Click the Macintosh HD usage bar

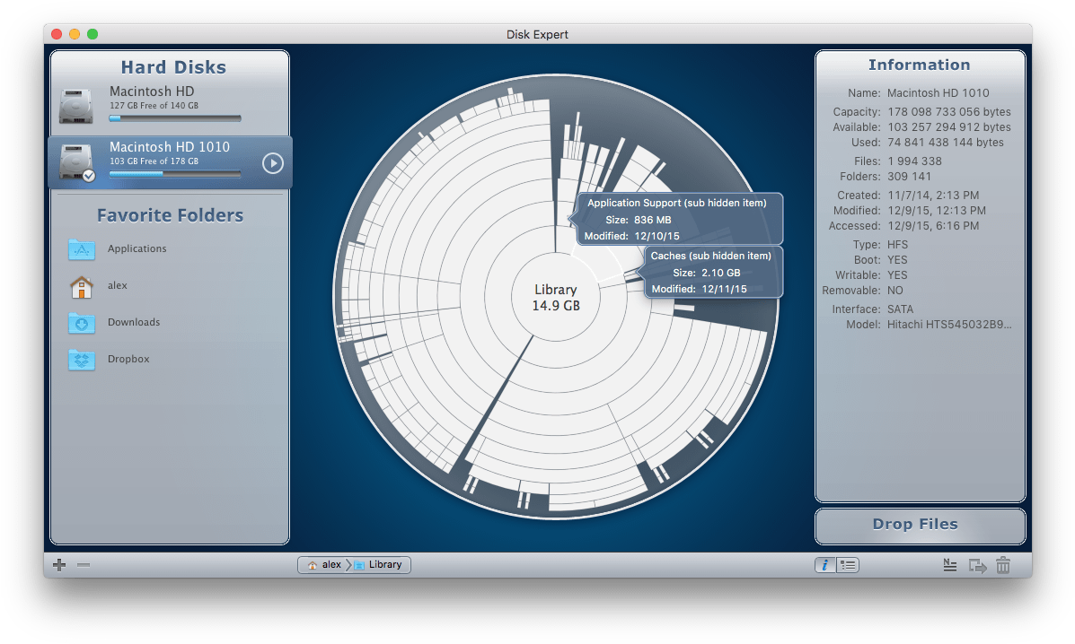point(175,118)
